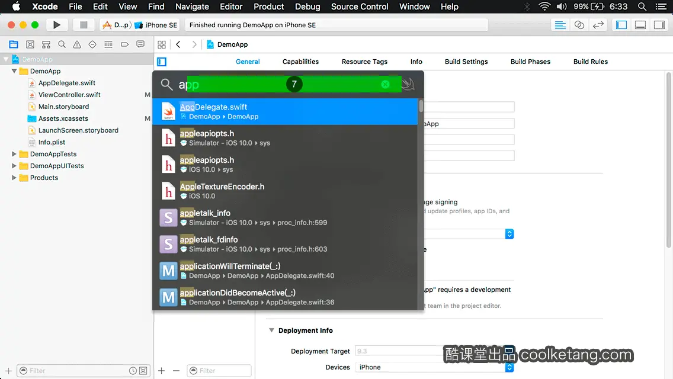Switch to the Resource Tags tab
This screenshot has width=673, height=379.
pyautogui.click(x=364, y=62)
